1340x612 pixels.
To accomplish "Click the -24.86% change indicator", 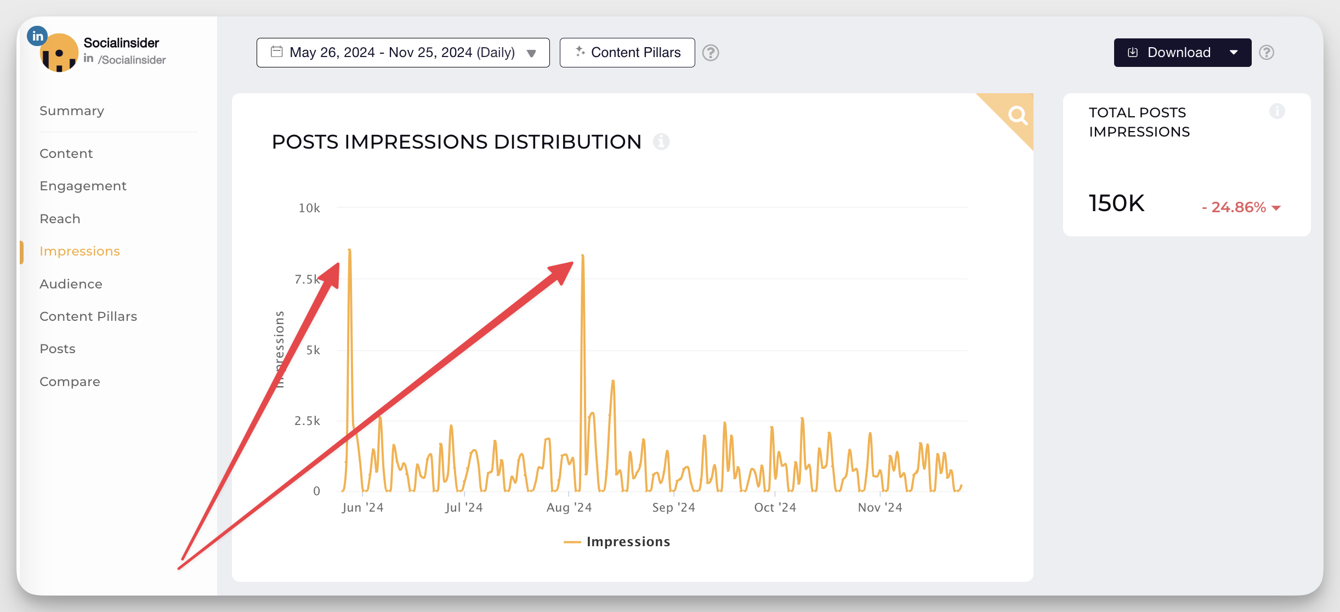I will pyautogui.click(x=1241, y=207).
